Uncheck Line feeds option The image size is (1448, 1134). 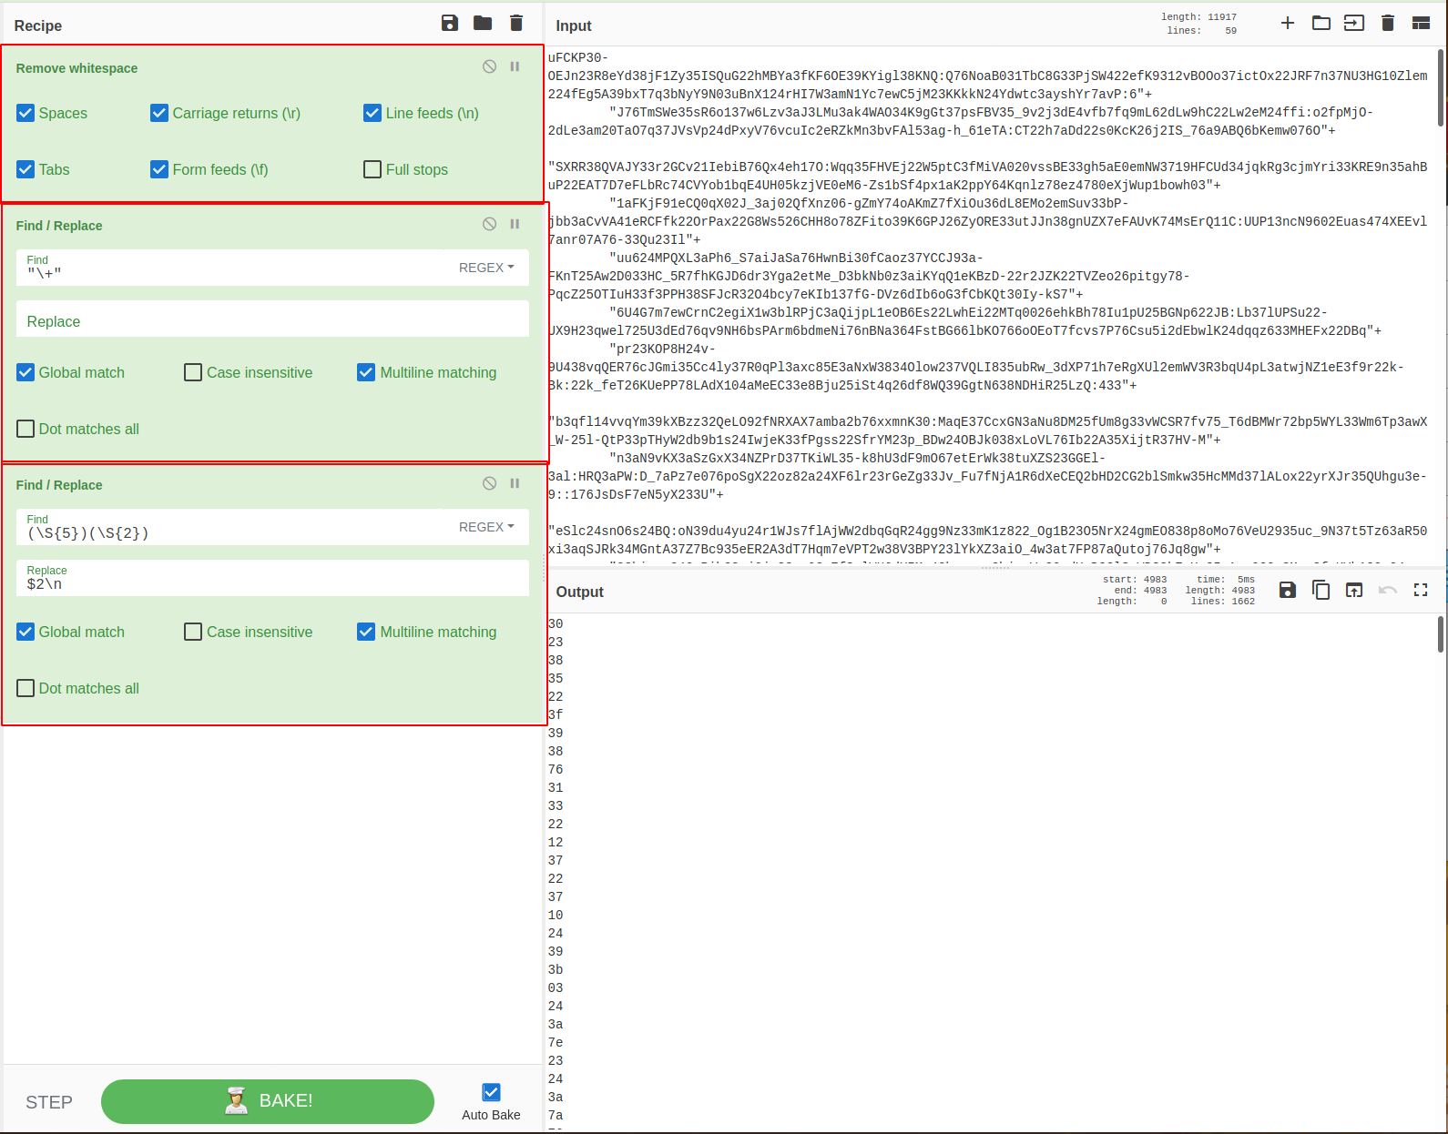[372, 113]
